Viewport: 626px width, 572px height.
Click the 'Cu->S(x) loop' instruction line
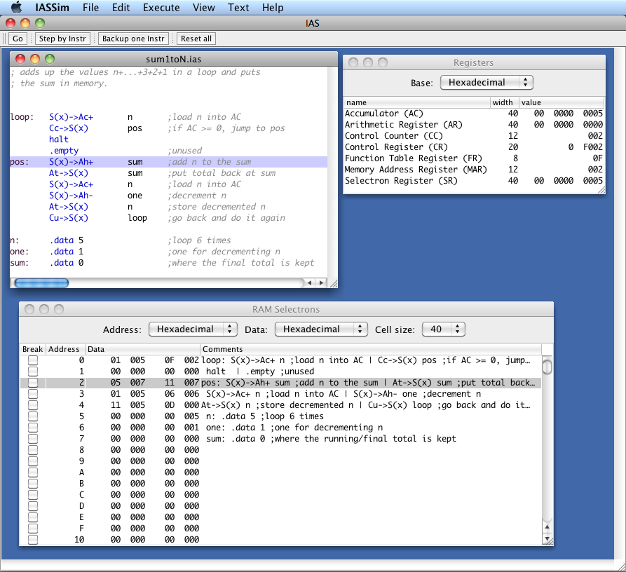coord(169,218)
